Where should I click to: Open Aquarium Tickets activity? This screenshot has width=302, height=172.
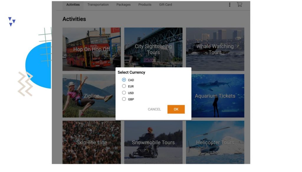pos(215,96)
